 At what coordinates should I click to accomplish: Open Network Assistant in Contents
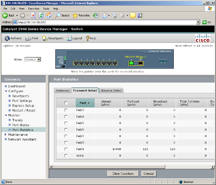[22, 139]
